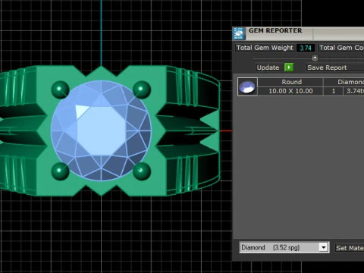Collapse the panel with the round arrow handle
Screen dimensions: 364x273
click(315, 58)
